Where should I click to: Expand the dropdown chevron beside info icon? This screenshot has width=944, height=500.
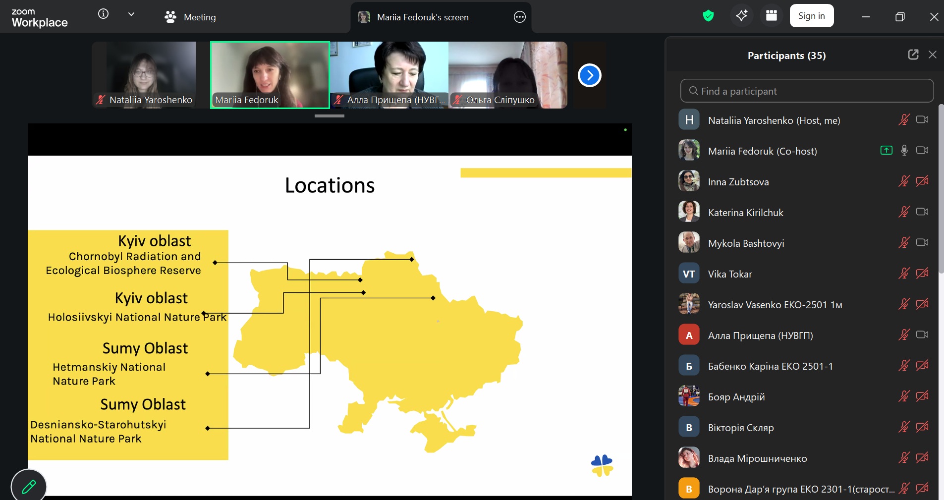coord(131,14)
